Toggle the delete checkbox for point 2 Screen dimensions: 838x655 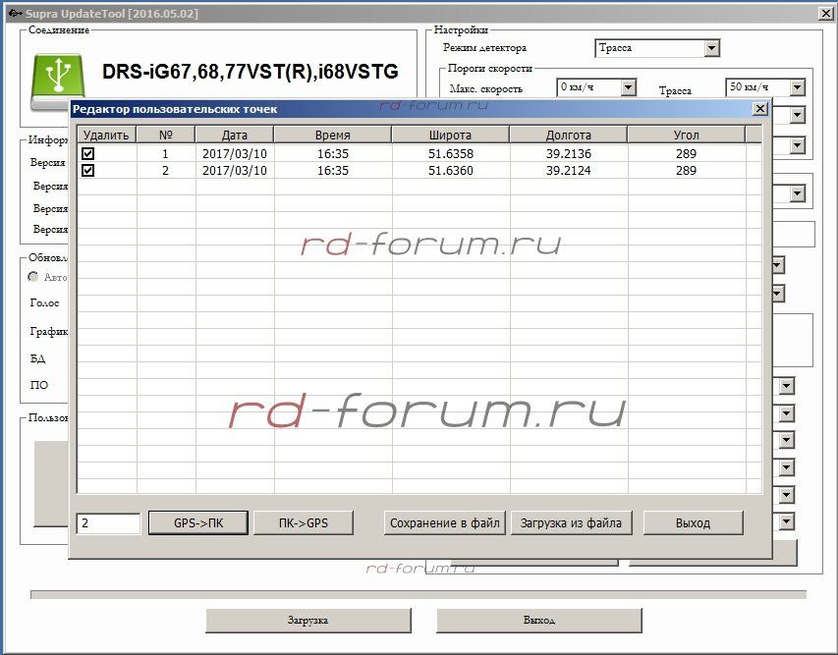point(88,171)
